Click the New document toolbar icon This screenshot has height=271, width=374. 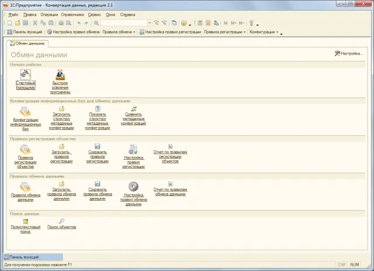[x=10, y=23]
